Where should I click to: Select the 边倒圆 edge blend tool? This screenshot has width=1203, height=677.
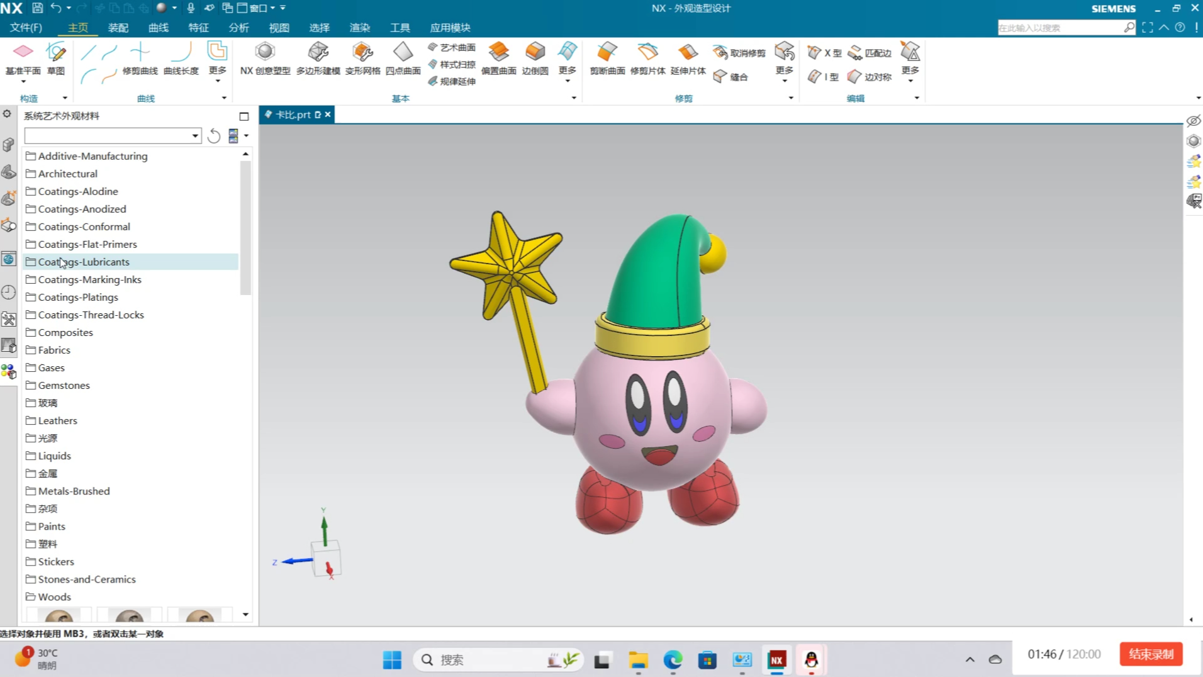tap(535, 59)
